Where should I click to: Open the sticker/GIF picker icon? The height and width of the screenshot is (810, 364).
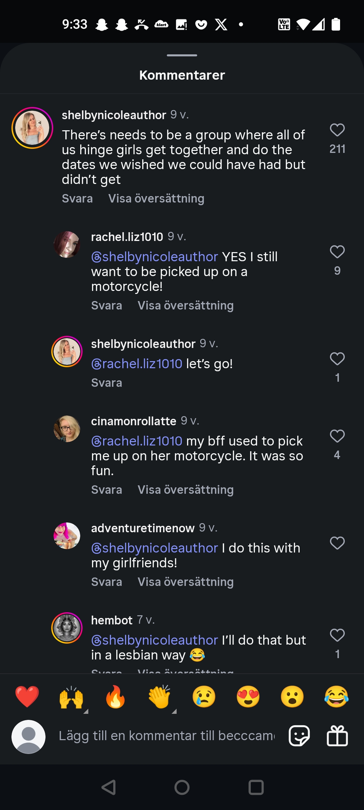[299, 736]
